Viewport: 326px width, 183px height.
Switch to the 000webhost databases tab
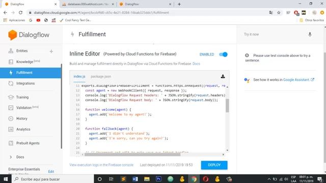(88, 4)
